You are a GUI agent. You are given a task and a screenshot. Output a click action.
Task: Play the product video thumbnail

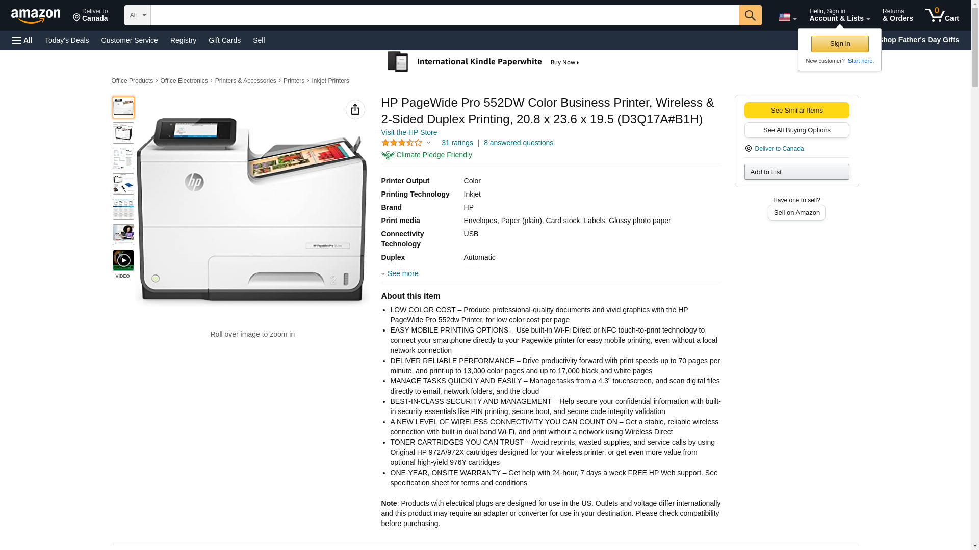click(123, 260)
